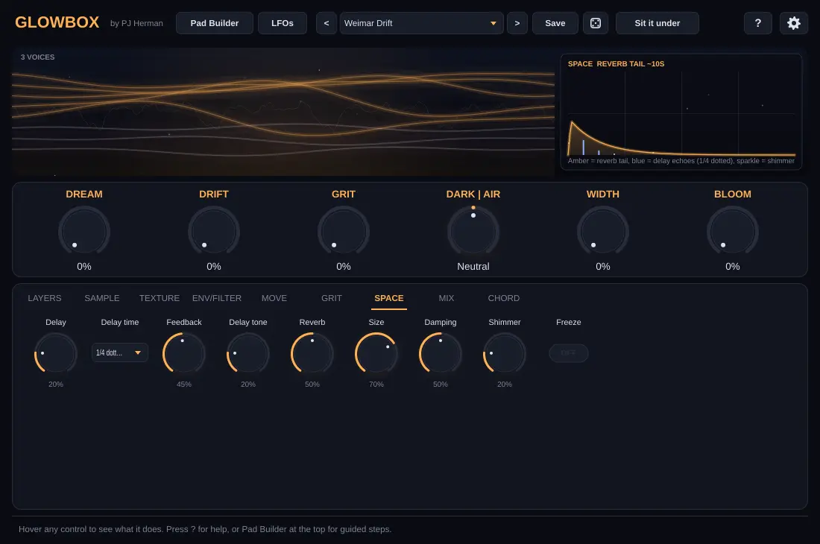820x544 pixels.
Task: Click the hover-hint status bar text
Action: (x=205, y=529)
